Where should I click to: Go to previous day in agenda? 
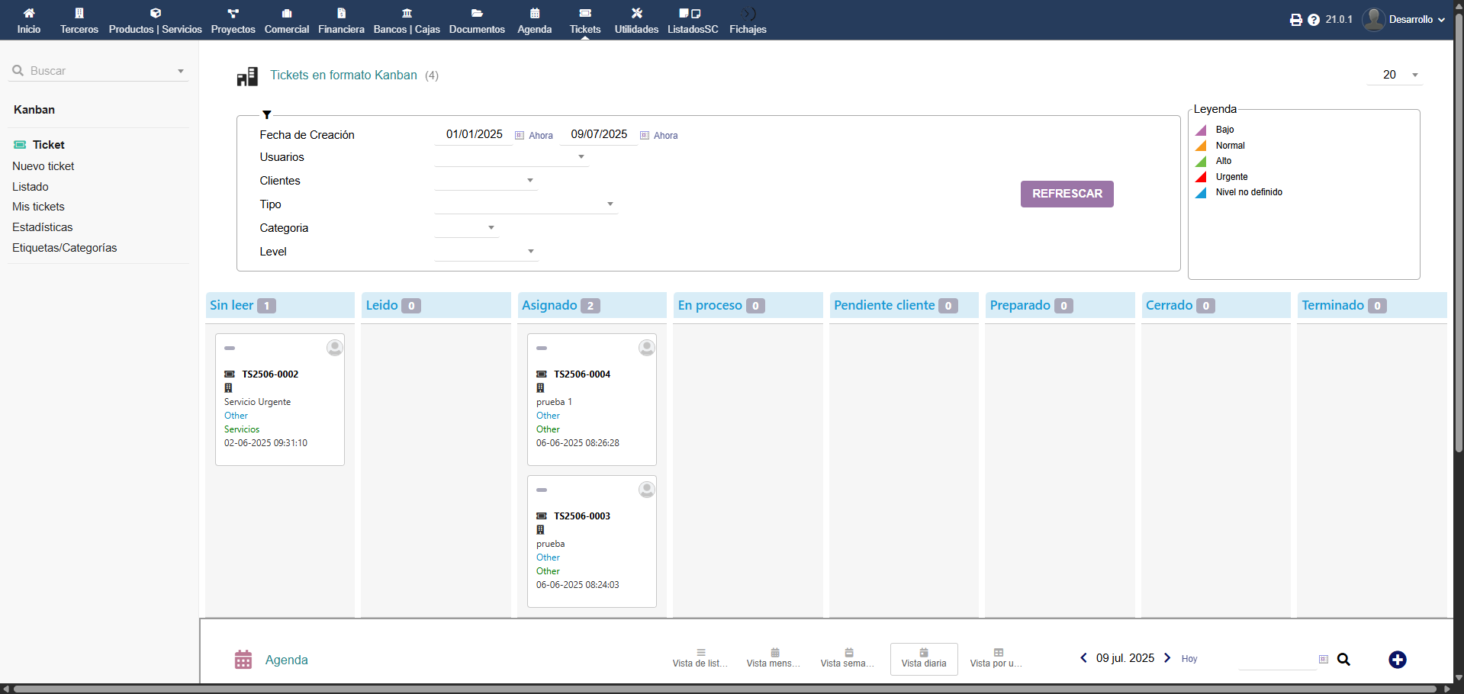pos(1083,658)
